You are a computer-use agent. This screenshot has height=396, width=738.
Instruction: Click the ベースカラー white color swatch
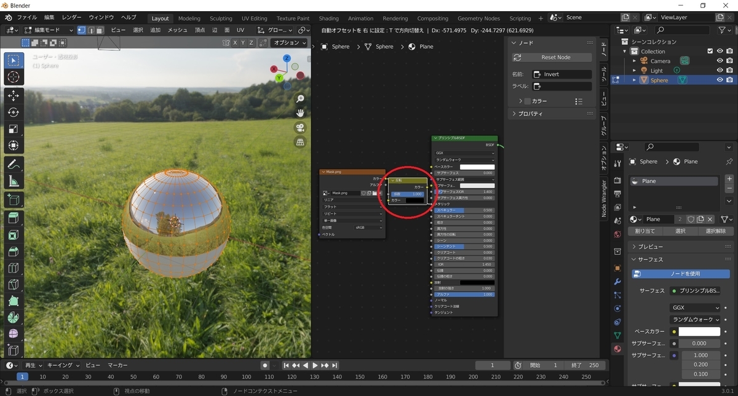(699, 331)
